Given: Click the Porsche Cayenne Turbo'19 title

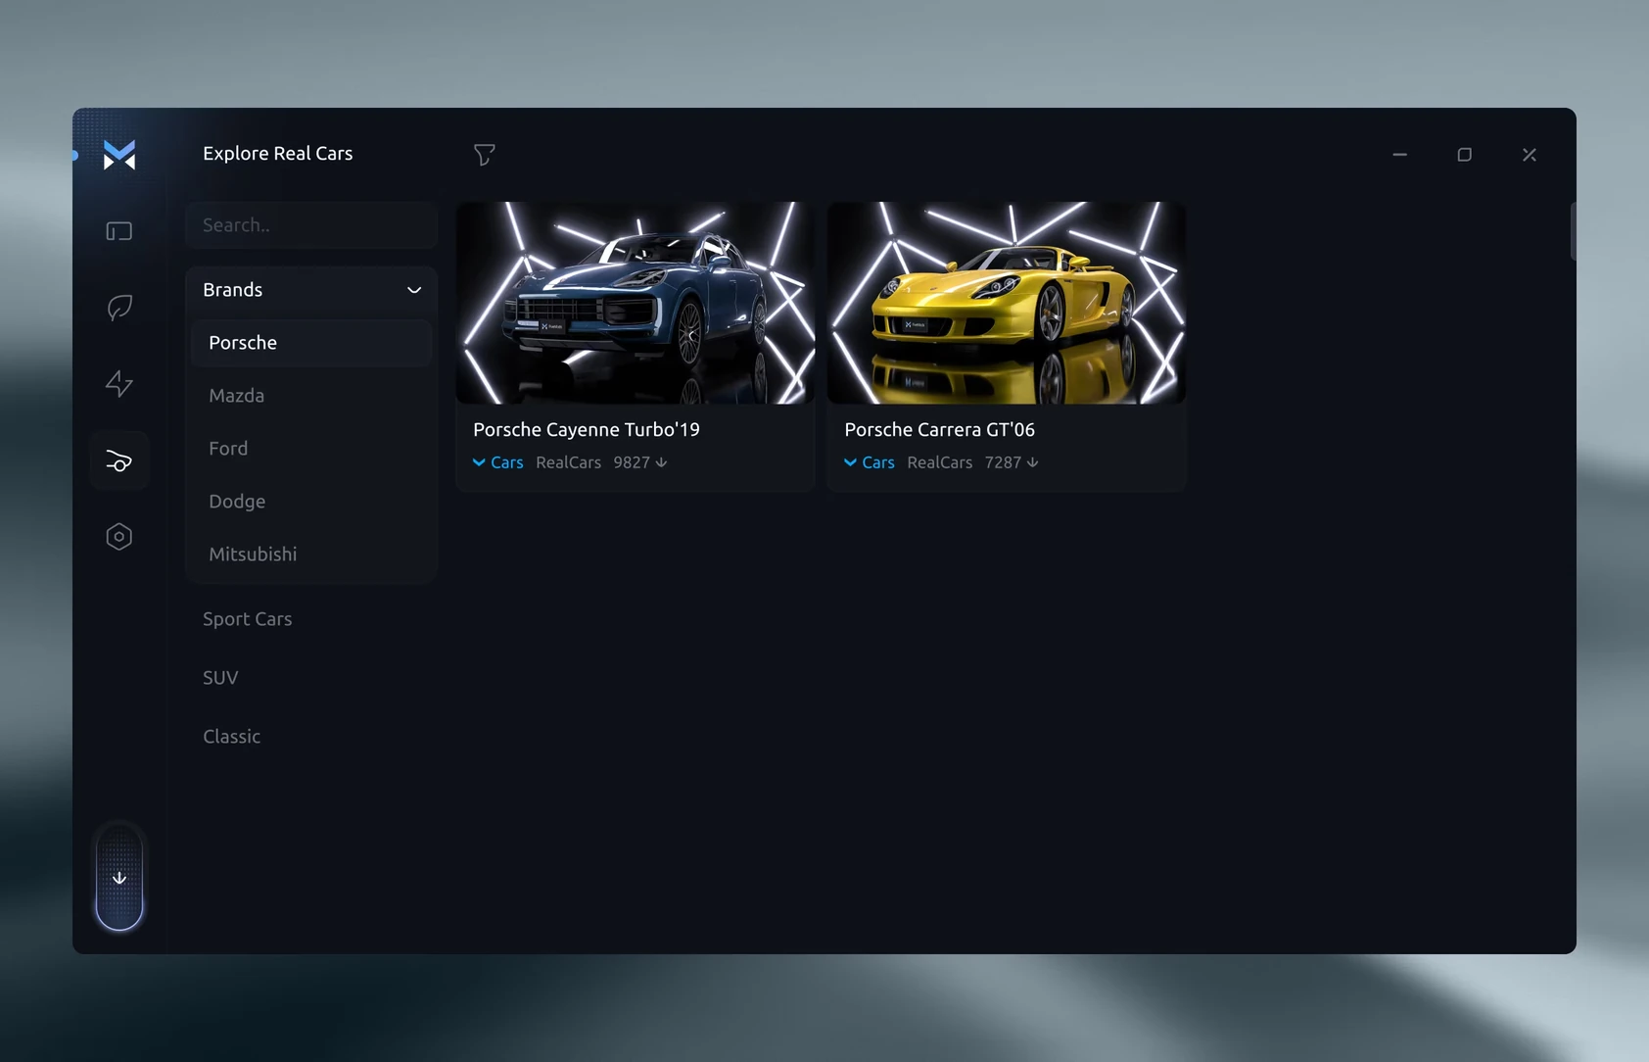Looking at the screenshot, I should click(587, 430).
